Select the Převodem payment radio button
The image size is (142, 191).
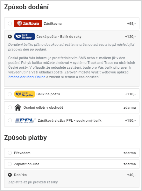coord(10,153)
